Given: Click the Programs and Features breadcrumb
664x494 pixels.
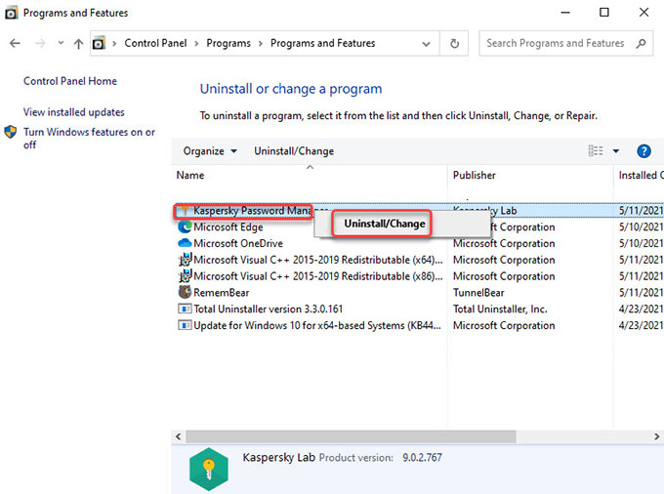Looking at the screenshot, I should (322, 43).
